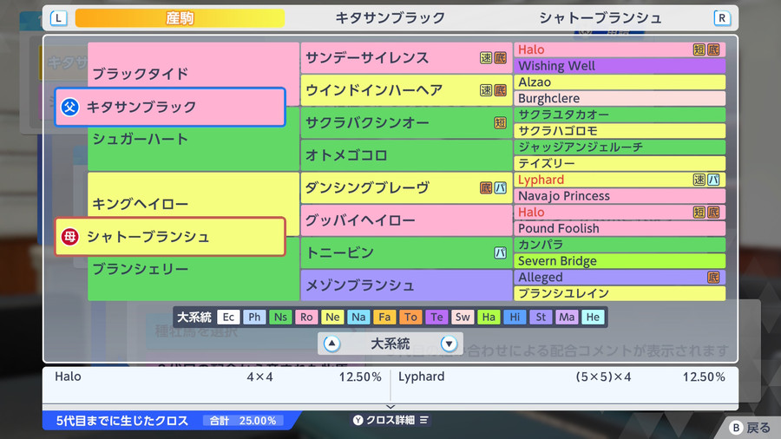
Task: Select the dam box シャトーブランシュ
Action: pyautogui.click(x=170, y=237)
